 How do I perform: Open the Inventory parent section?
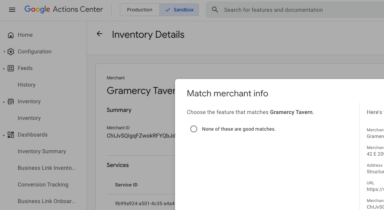point(29,102)
